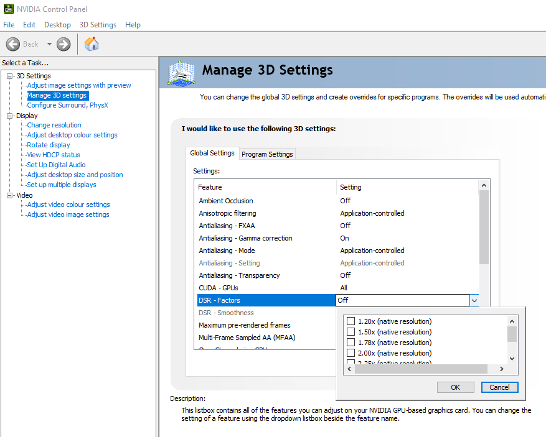
Task: Click the Manage 3D Settings header icon
Action: tap(181, 73)
